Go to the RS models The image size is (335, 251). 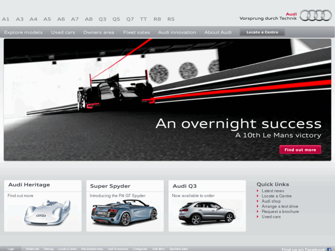click(x=171, y=19)
